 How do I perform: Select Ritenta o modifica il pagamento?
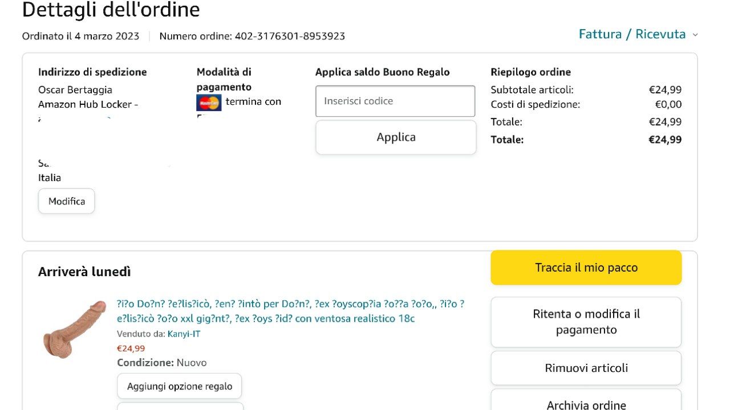click(586, 322)
